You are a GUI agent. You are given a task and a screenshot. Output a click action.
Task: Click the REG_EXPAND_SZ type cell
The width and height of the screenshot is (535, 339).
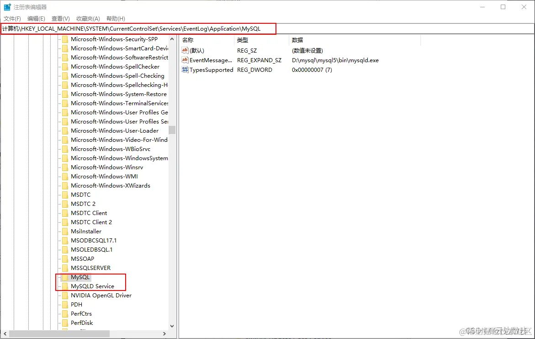(x=260, y=60)
